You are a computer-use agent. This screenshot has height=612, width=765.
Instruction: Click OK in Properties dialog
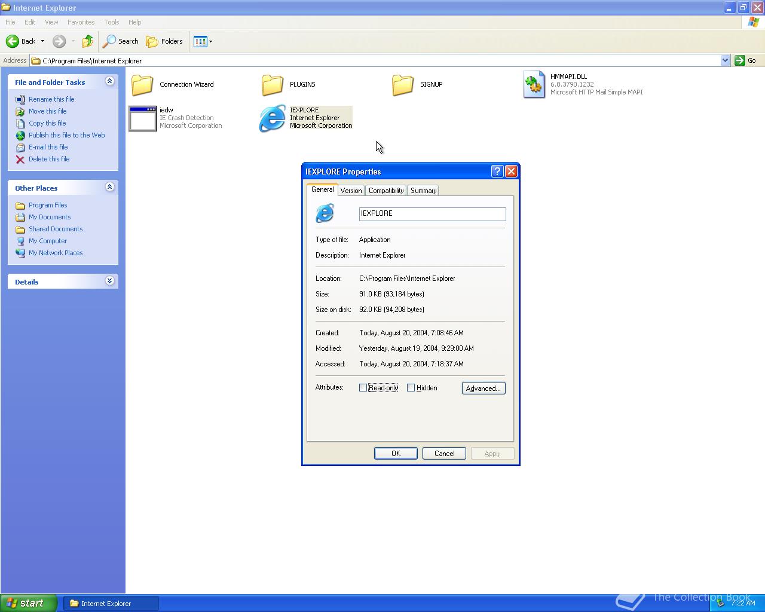pyautogui.click(x=396, y=454)
